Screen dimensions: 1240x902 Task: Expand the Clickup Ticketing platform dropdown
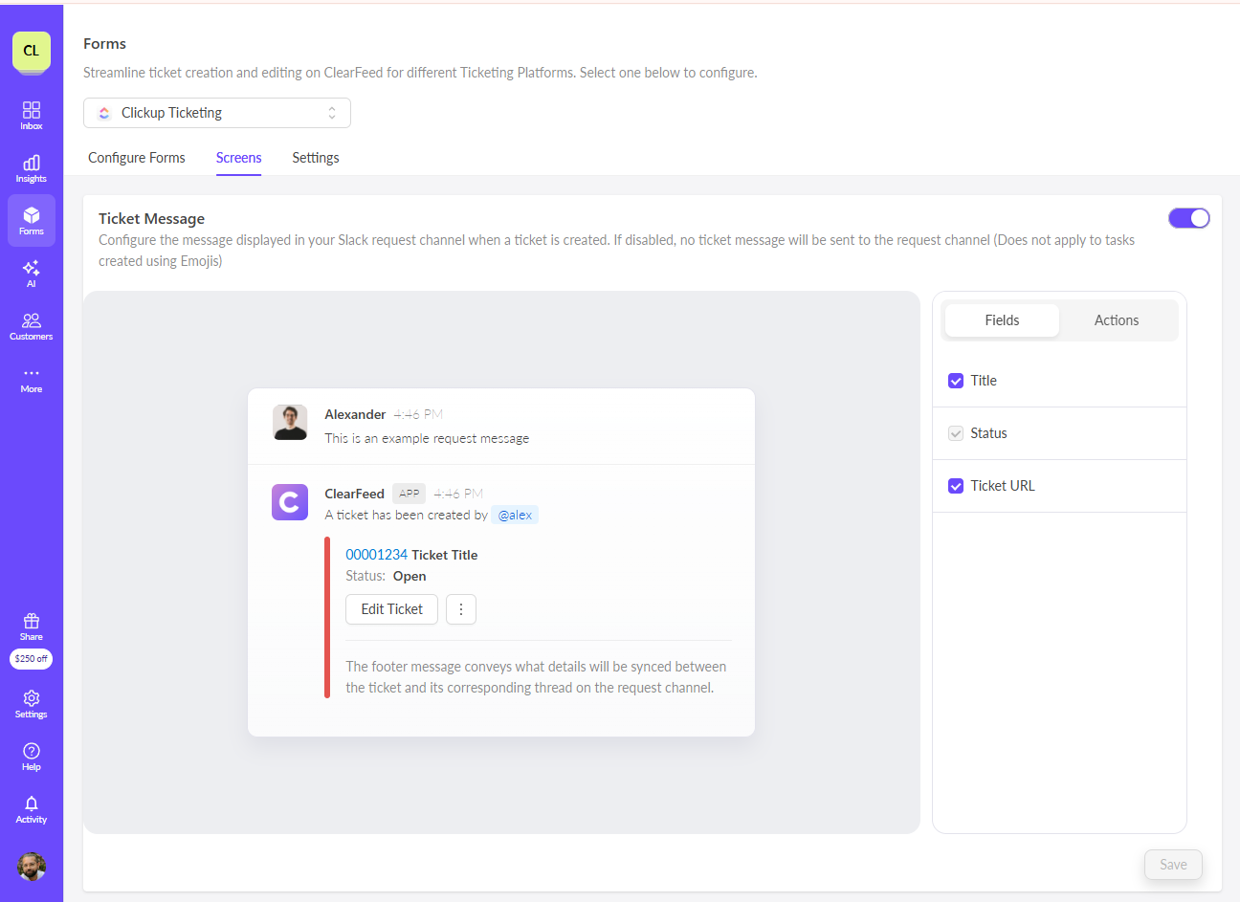click(x=217, y=113)
